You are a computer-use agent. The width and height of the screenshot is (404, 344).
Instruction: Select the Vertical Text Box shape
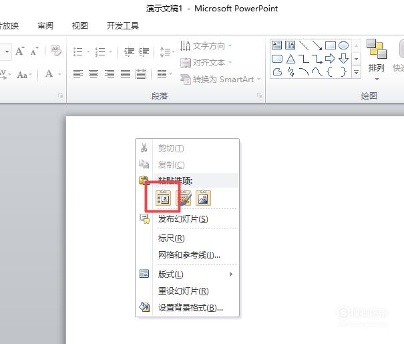(290, 45)
